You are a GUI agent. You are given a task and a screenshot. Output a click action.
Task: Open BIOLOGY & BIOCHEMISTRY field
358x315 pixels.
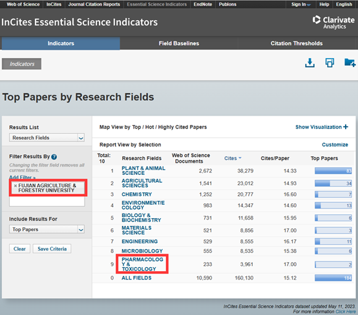[142, 218]
